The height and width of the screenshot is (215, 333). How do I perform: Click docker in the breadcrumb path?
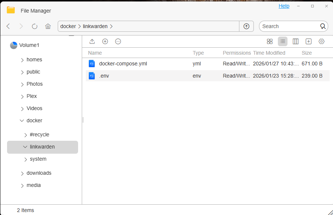[x=68, y=26]
